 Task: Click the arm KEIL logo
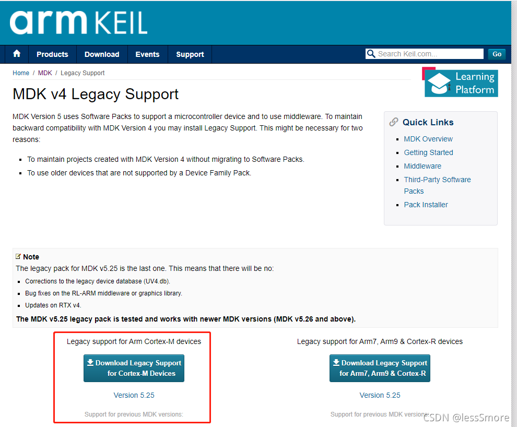[78, 22]
